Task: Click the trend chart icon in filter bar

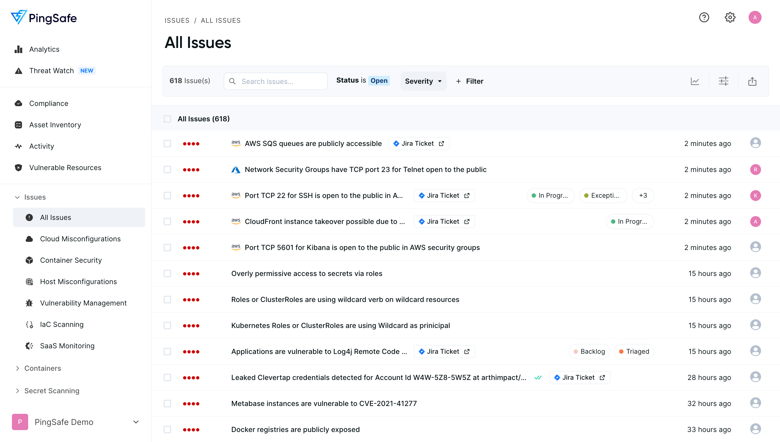Action: tap(695, 81)
